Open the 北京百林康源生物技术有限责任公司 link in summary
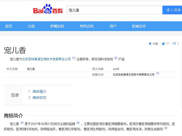The height and width of the screenshot is (136, 182). point(46,59)
